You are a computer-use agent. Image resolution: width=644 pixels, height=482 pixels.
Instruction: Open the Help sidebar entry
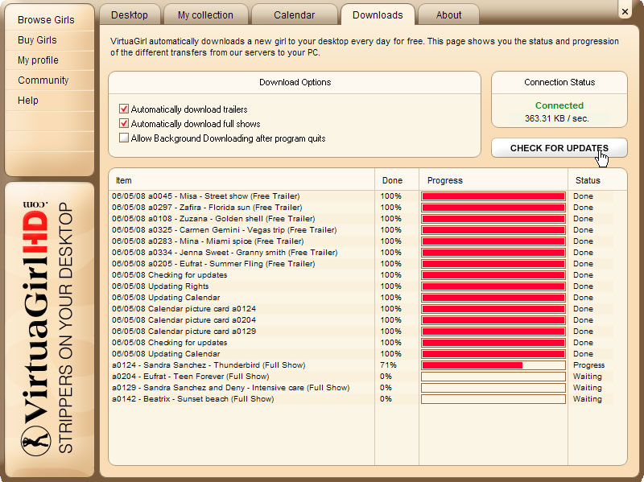(x=28, y=100)
